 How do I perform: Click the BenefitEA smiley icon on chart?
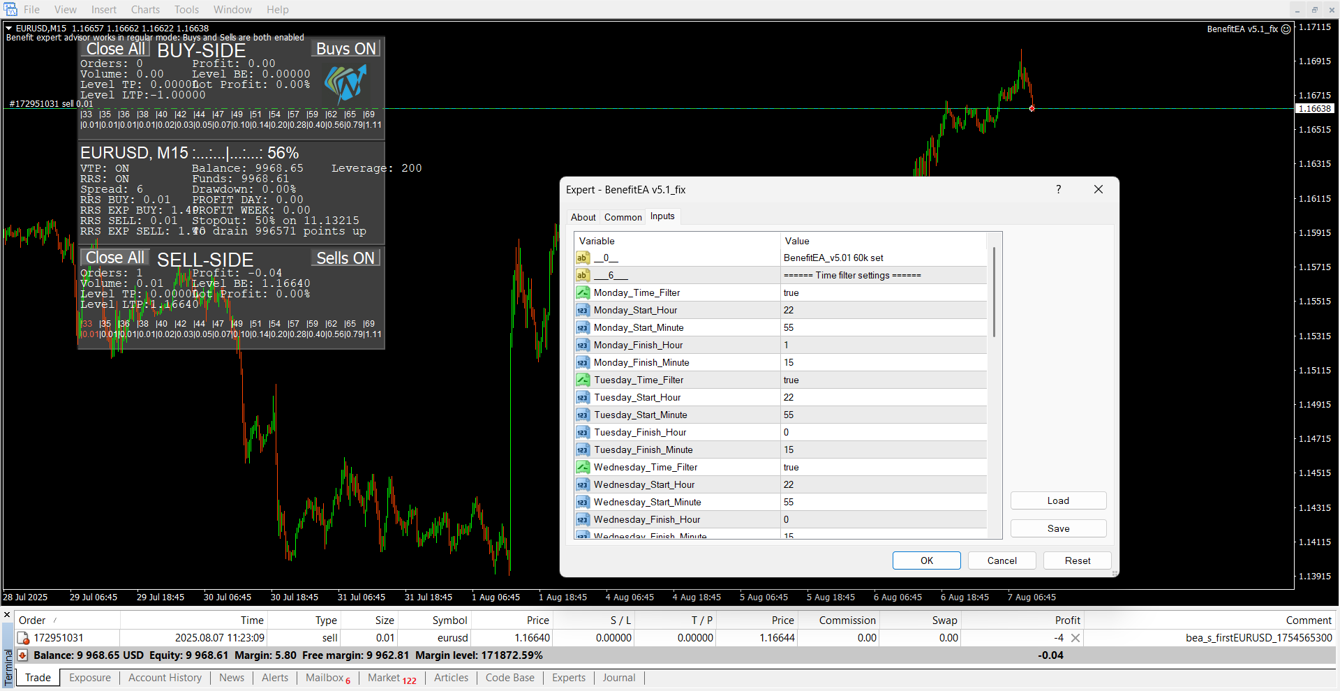(x=1286, y=29)
